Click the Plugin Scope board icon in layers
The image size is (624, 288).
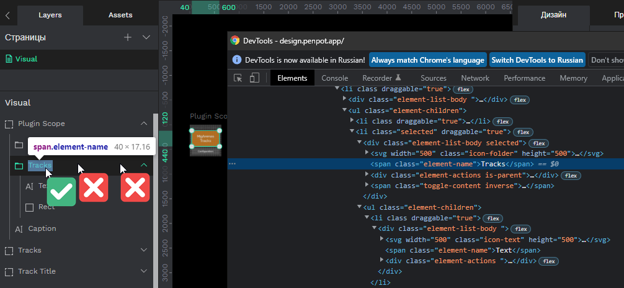pos(9,124)
